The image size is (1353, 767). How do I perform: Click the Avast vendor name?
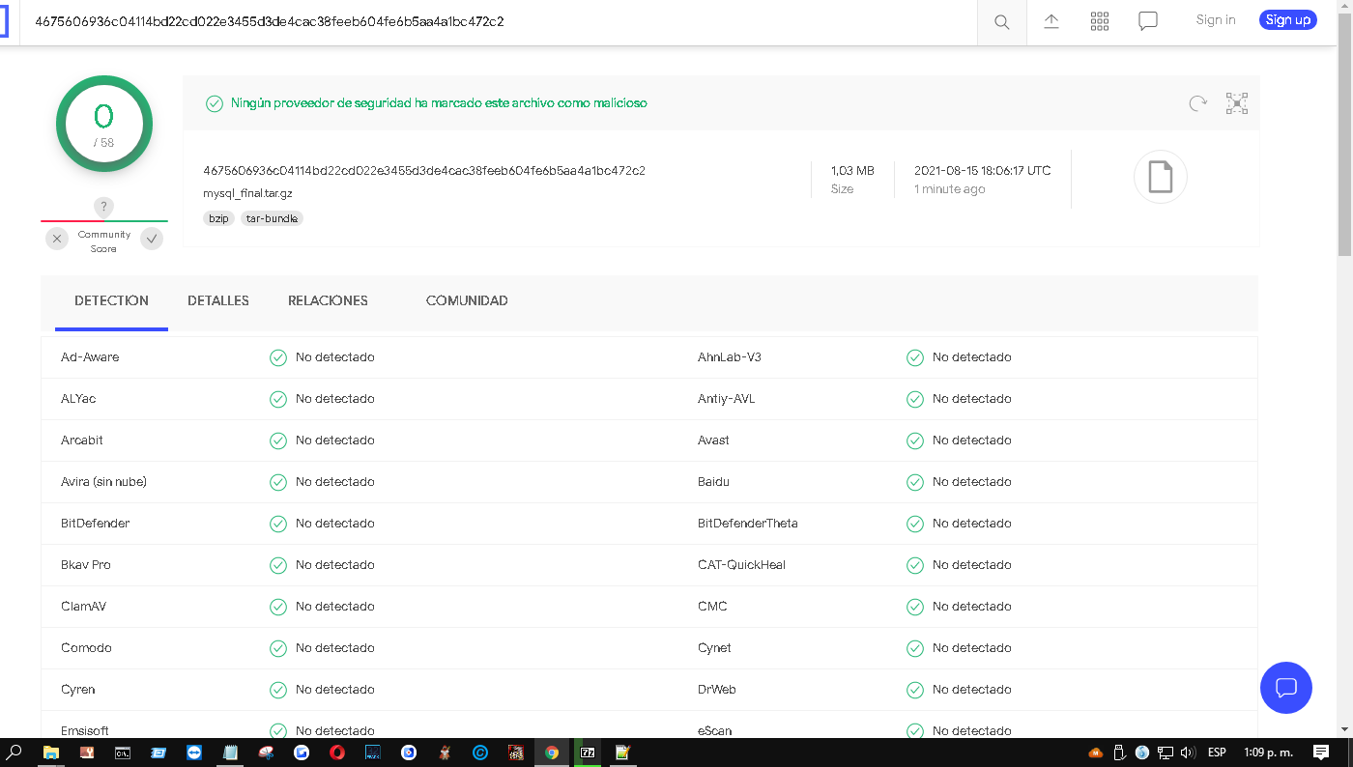point(713,440)
